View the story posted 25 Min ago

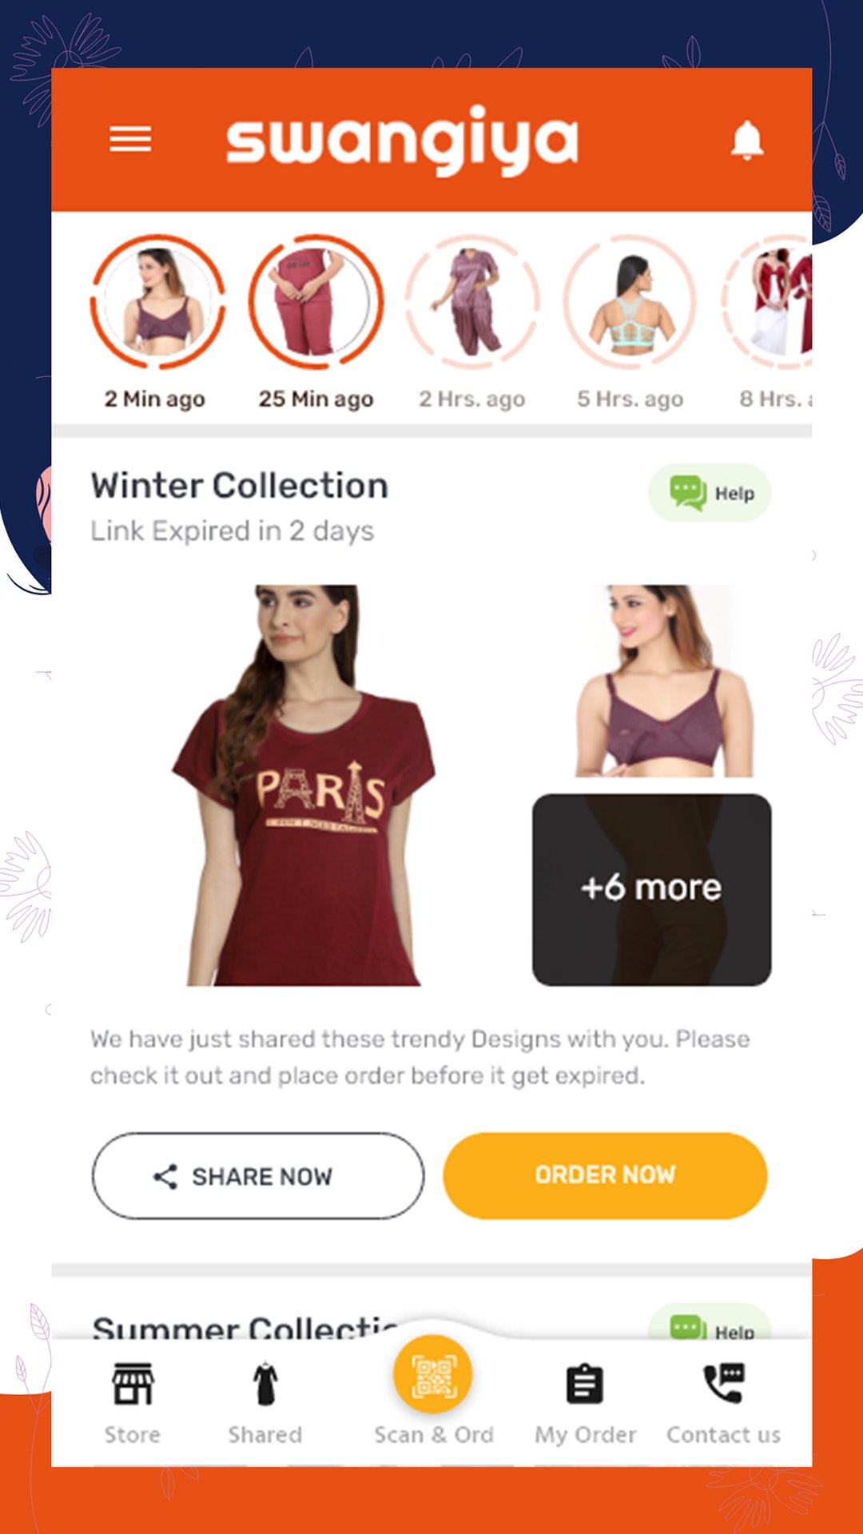[x=316, y=301]
